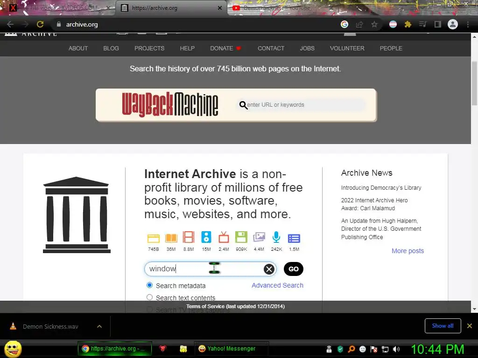This screenshot has height=358, width=478.
Task: Open the DONATE menu item
Action: pyautogui.click(x=225, y=48)
